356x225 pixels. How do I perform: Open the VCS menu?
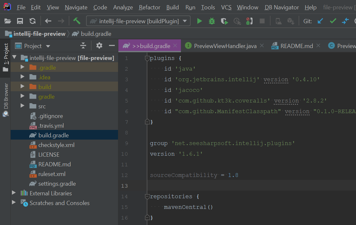(226, 7)
